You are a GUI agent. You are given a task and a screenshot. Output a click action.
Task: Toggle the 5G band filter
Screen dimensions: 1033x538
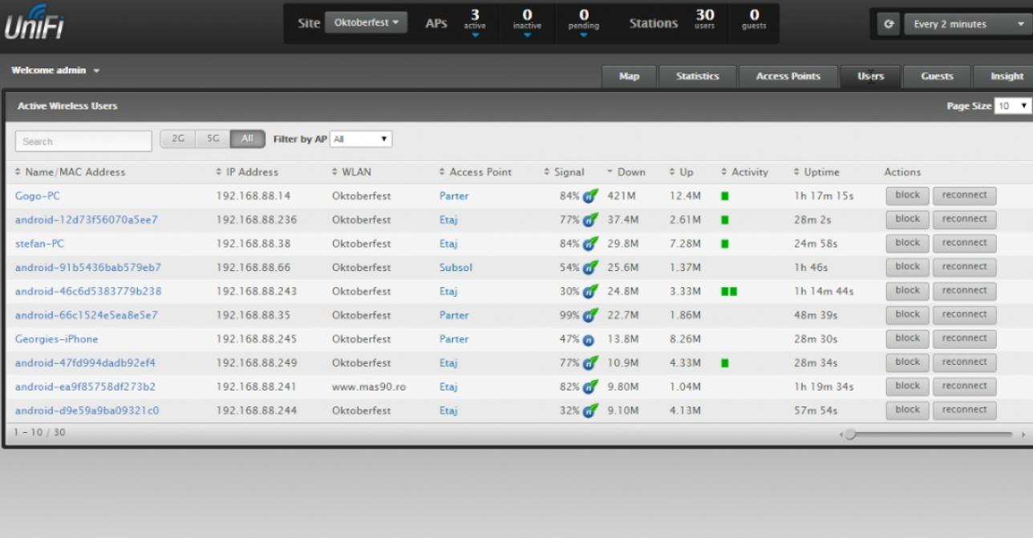213,139
